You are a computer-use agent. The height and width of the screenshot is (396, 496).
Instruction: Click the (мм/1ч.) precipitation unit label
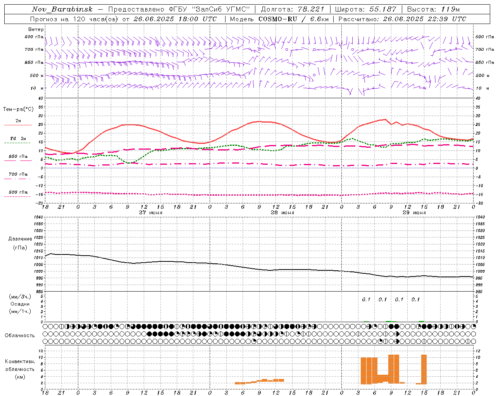click(20, 311)
